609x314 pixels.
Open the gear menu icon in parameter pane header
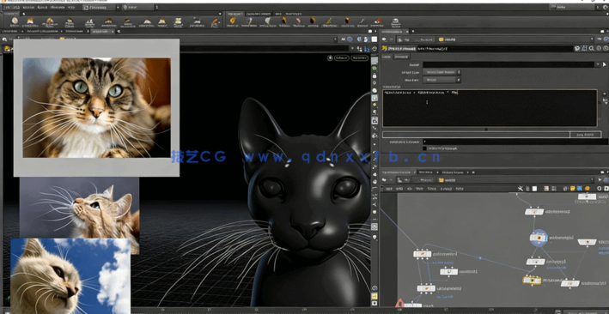[x=577, y=49]
